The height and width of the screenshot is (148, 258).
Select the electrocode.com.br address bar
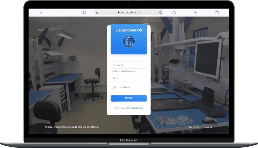129,12
